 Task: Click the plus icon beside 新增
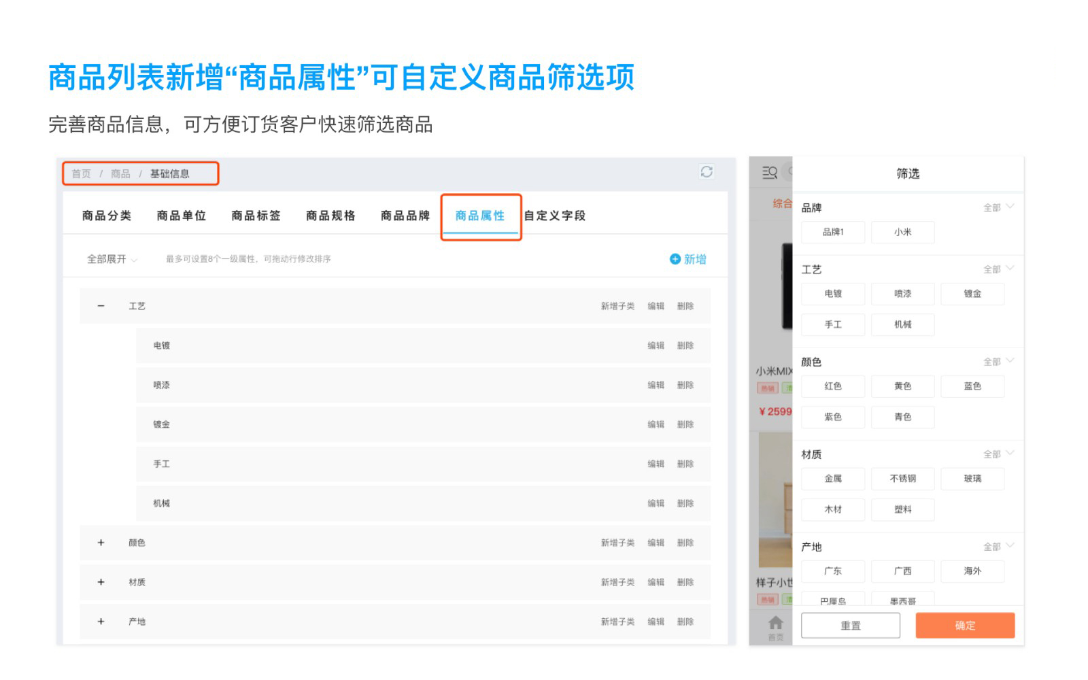tap(675, 259)
